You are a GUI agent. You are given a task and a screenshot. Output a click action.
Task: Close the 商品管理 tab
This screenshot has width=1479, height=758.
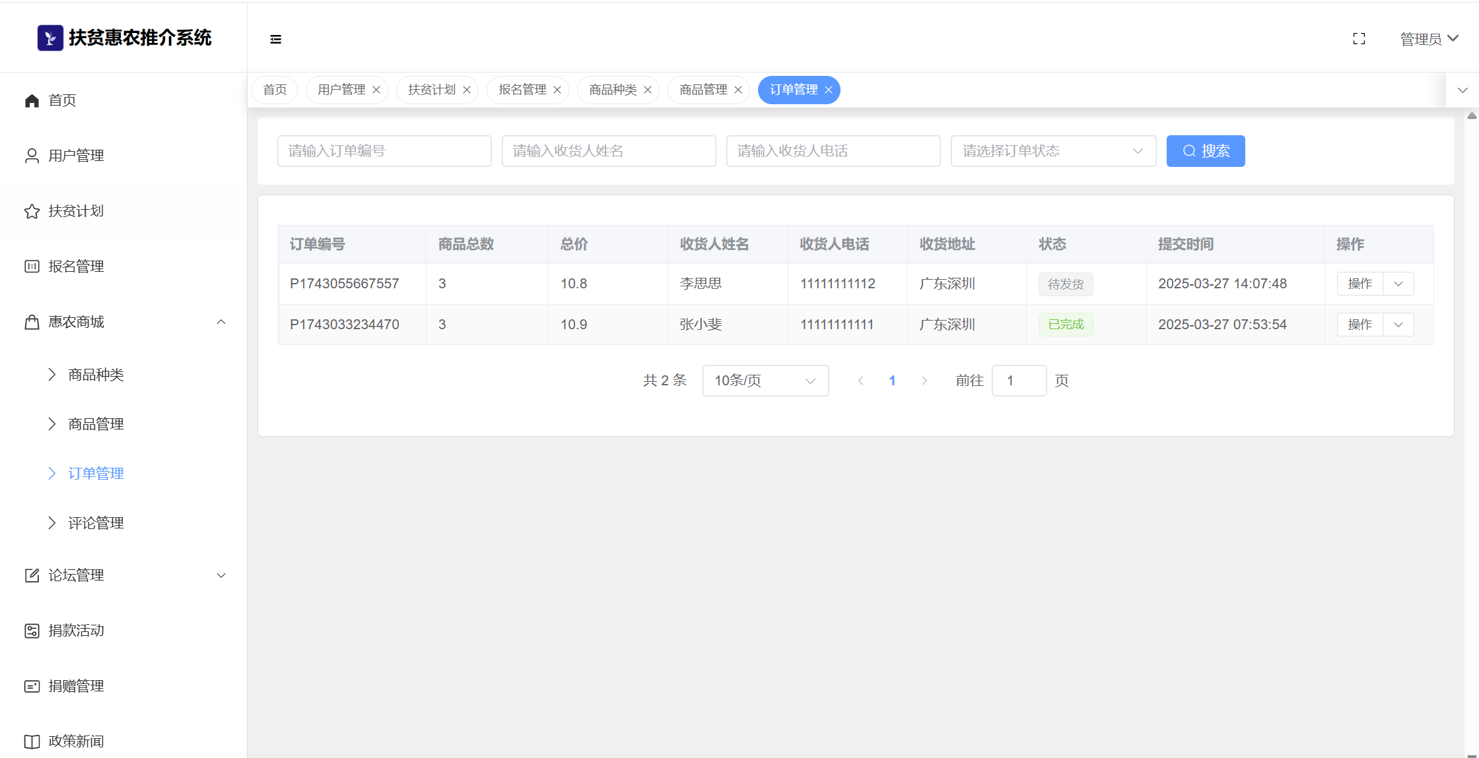click(x=738, y=90)
